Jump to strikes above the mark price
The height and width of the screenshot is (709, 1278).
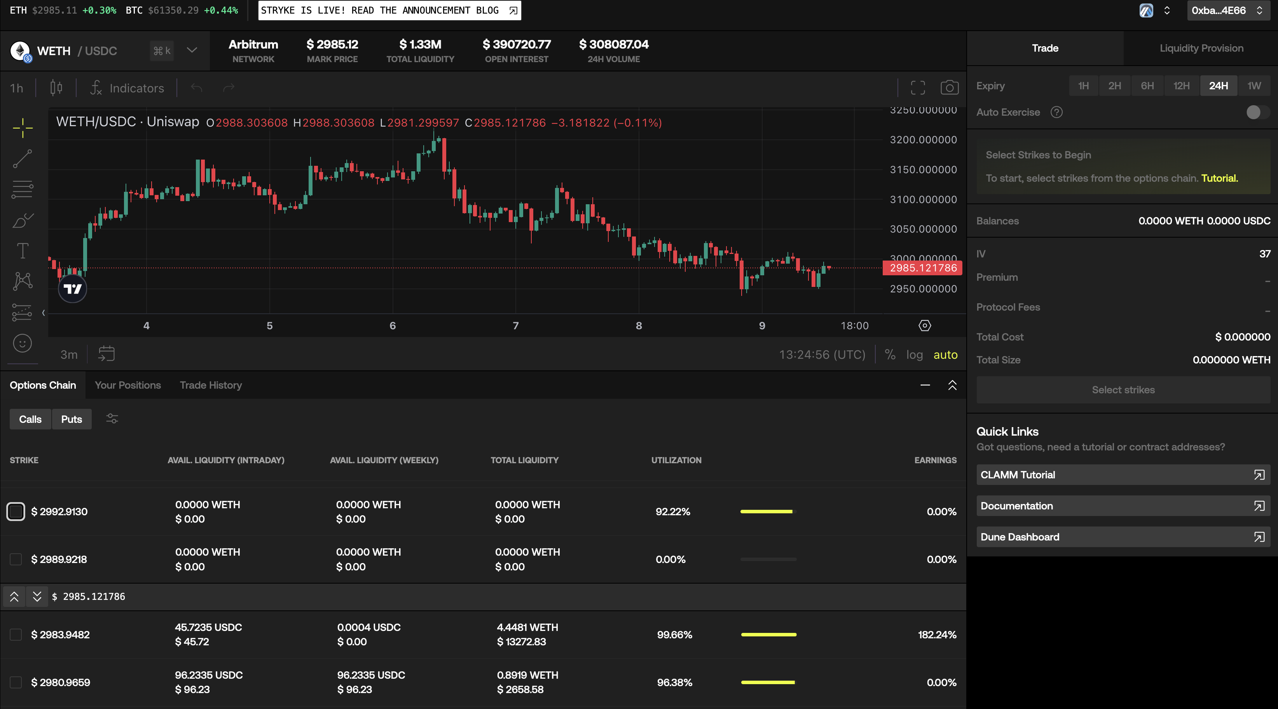click(x=14, y=596)
